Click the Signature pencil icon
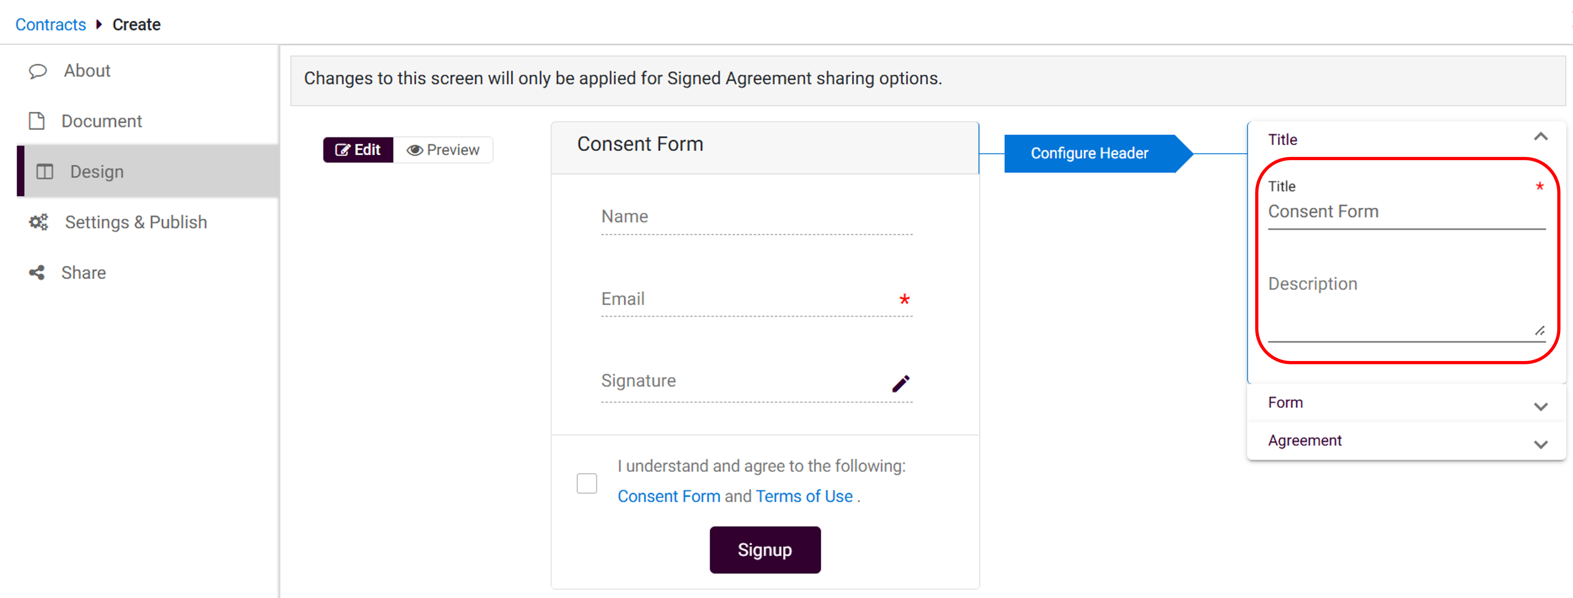 click(901, 383)
